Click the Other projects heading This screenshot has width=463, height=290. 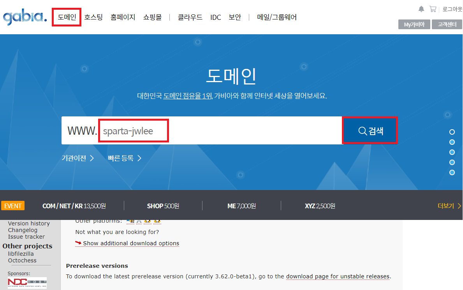pos(27,246)
